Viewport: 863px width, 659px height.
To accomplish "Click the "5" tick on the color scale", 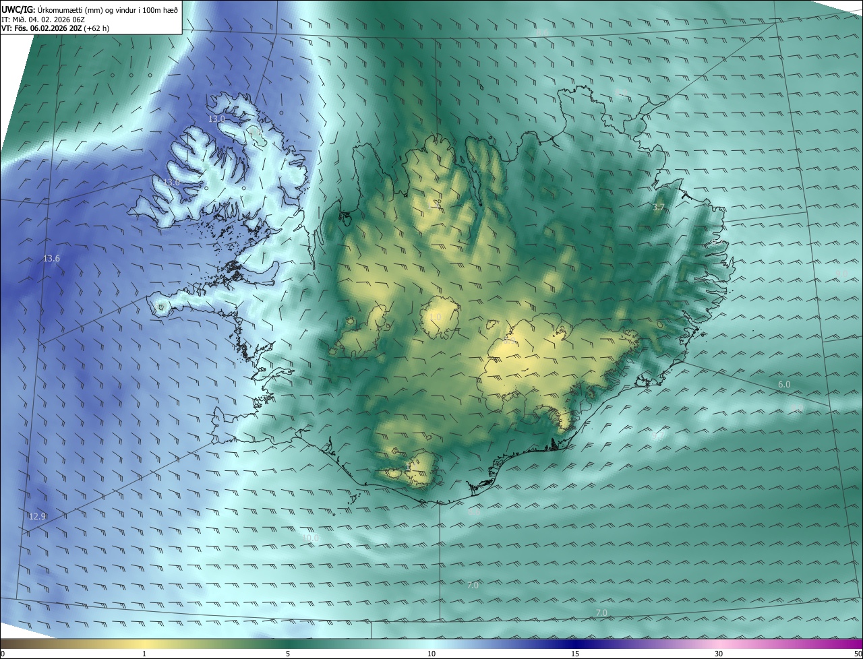I will click(x=288, y=654).
